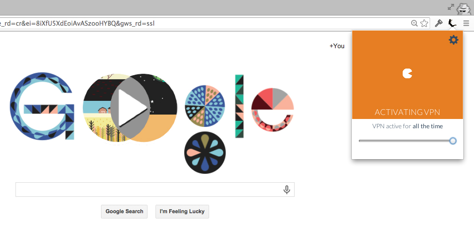Image resolution: width=474 pixels, height=230 pixels.
Task: Click the zoom magnifier icon in address bar
Action: [414, 23]
